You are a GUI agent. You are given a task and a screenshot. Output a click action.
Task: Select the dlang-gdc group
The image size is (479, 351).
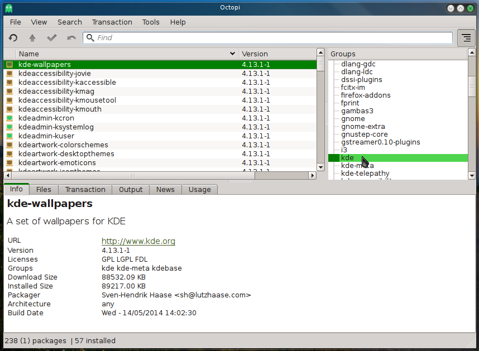coord(358,64)
